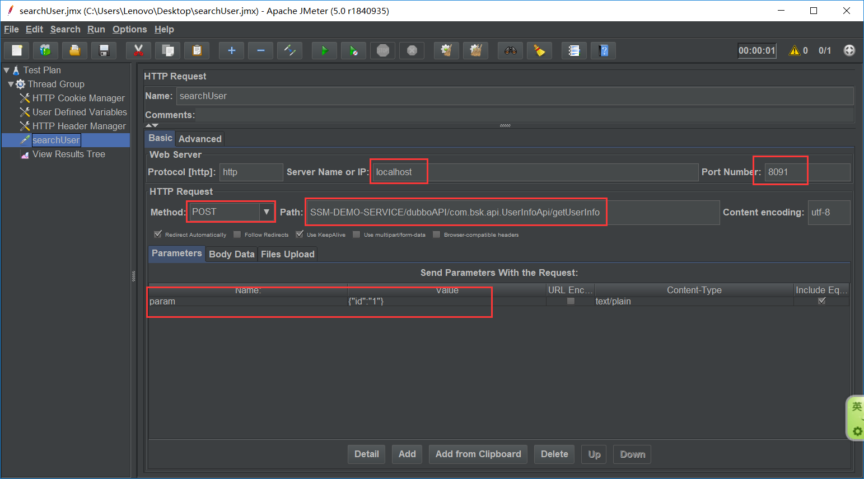Check URL Encode box for param row

pos(571,301)
